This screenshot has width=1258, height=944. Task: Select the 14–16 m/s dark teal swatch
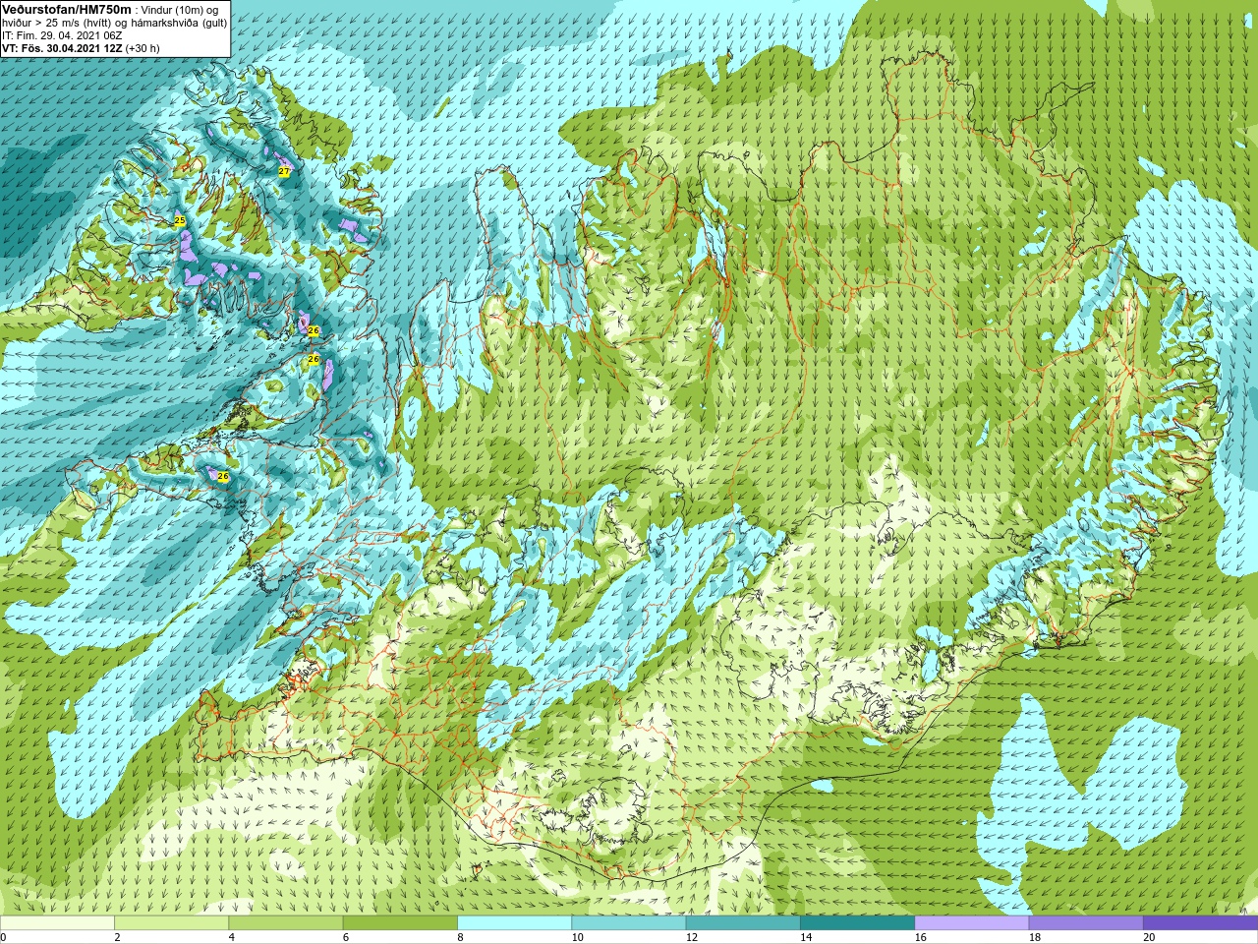pos(857,923)
